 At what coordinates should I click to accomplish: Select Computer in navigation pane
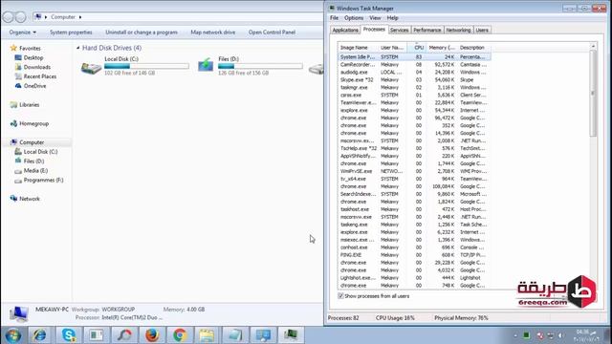pos(28,142)
